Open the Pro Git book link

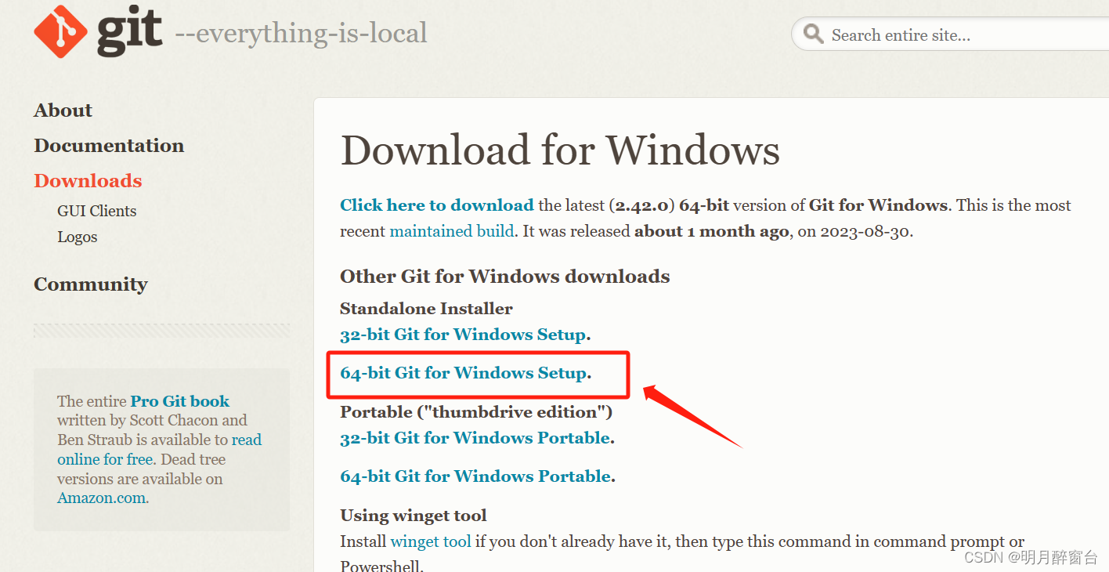tap(180, 401)
